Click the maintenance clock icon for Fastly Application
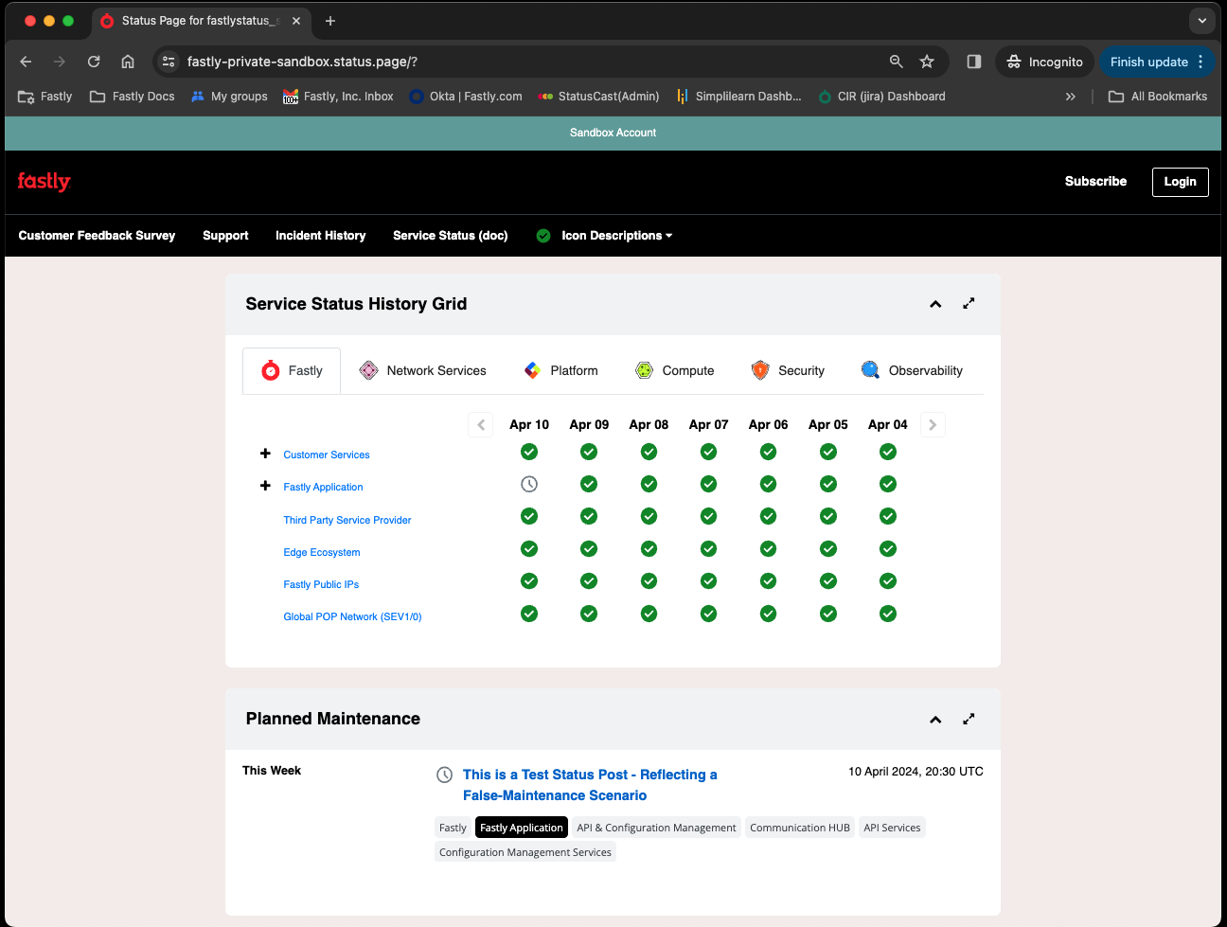Image resolution: width=1227 pixels, height=927 pixels. (x=529, y=485)
